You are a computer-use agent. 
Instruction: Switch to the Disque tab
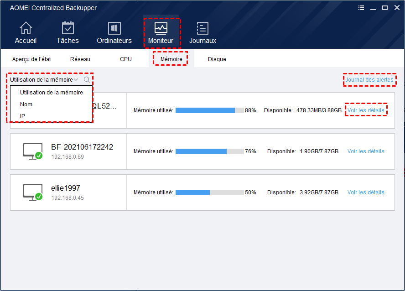click(217, 59)
